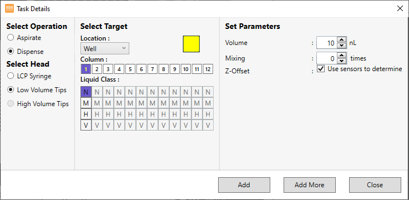The image size is (409, 200).
Task: Click the yellow color swatch
Action: point(191,44)
